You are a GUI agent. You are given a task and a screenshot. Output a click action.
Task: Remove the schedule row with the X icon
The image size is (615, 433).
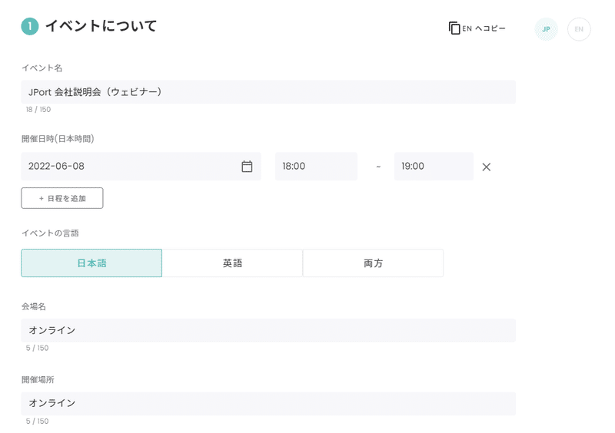487,167
